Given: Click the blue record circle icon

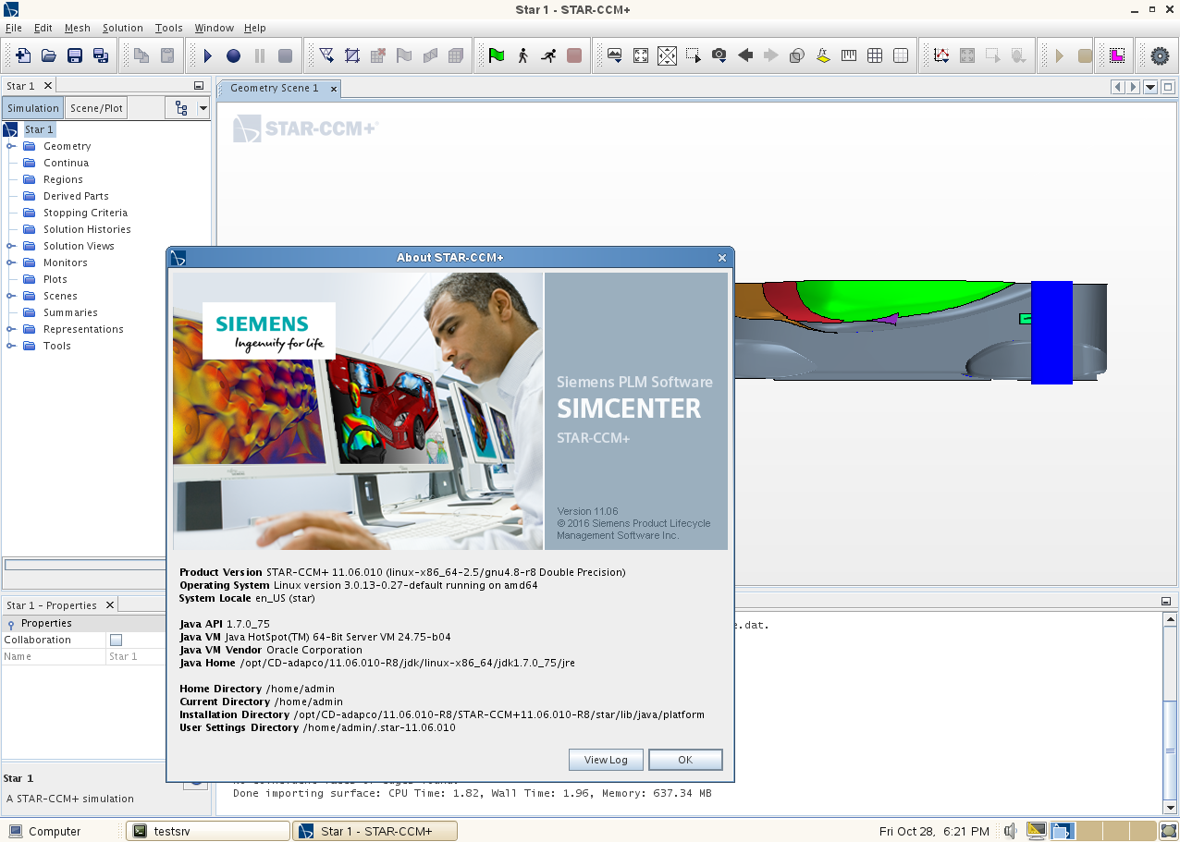Looking at the screenshot, I should pos(234,55).
